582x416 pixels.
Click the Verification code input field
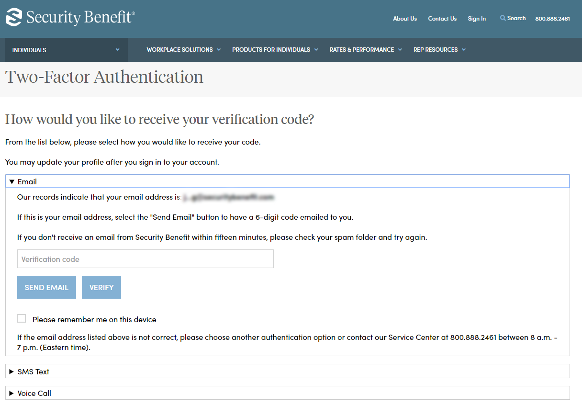coord(145,259)
